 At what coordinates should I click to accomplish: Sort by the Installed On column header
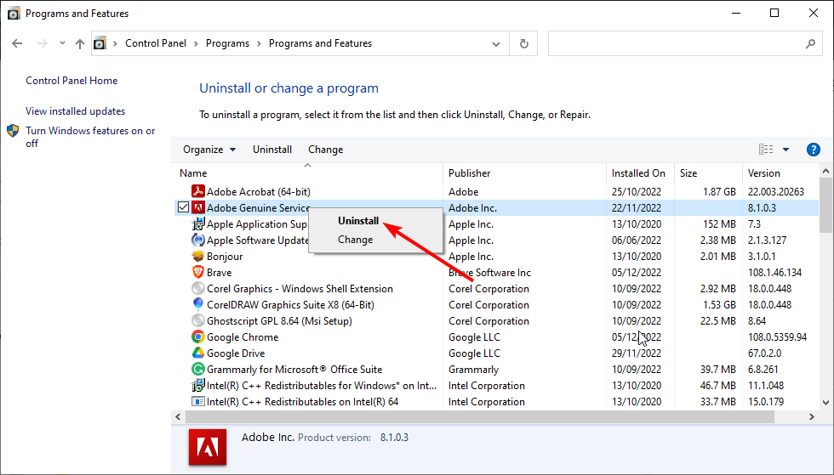click(x=640, y=173)
